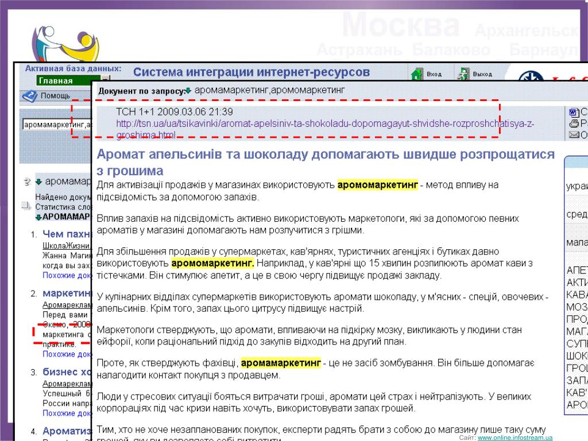
Task: Click the colorful people logo at top left
Action: [x=65, y=43]
